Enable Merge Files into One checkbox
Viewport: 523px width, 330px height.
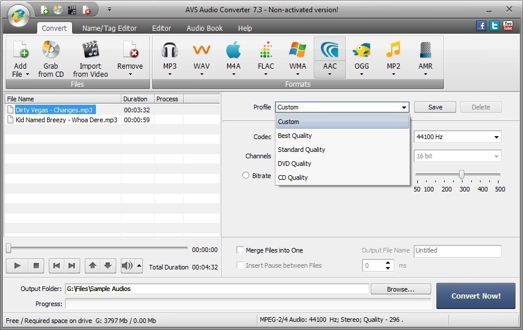[x=240, y=250]
